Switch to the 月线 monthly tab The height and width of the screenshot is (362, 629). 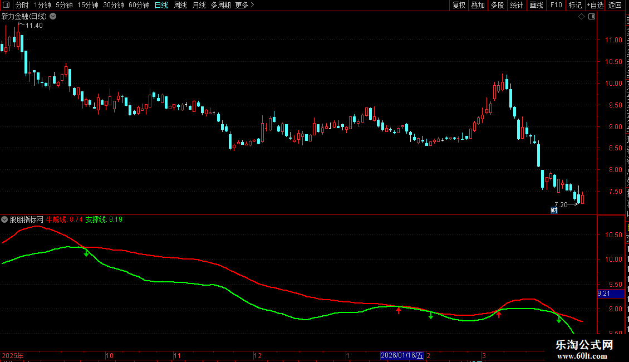pyautogui.click(x=199, y=5)
